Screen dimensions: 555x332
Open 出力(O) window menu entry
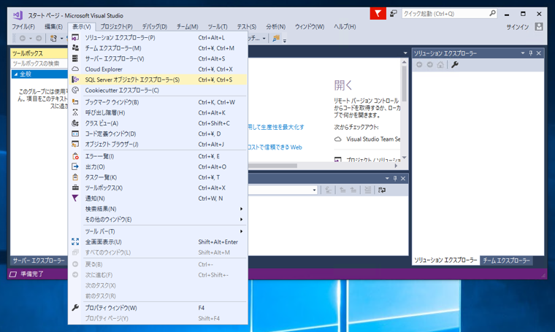pos(158,167)
